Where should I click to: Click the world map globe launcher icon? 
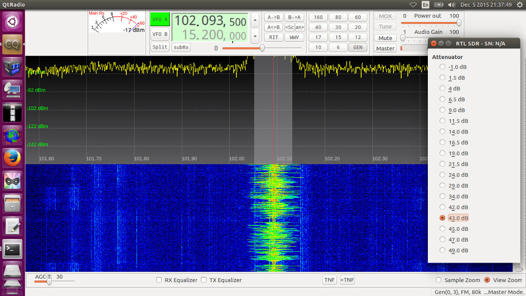[x=12, y=135]
